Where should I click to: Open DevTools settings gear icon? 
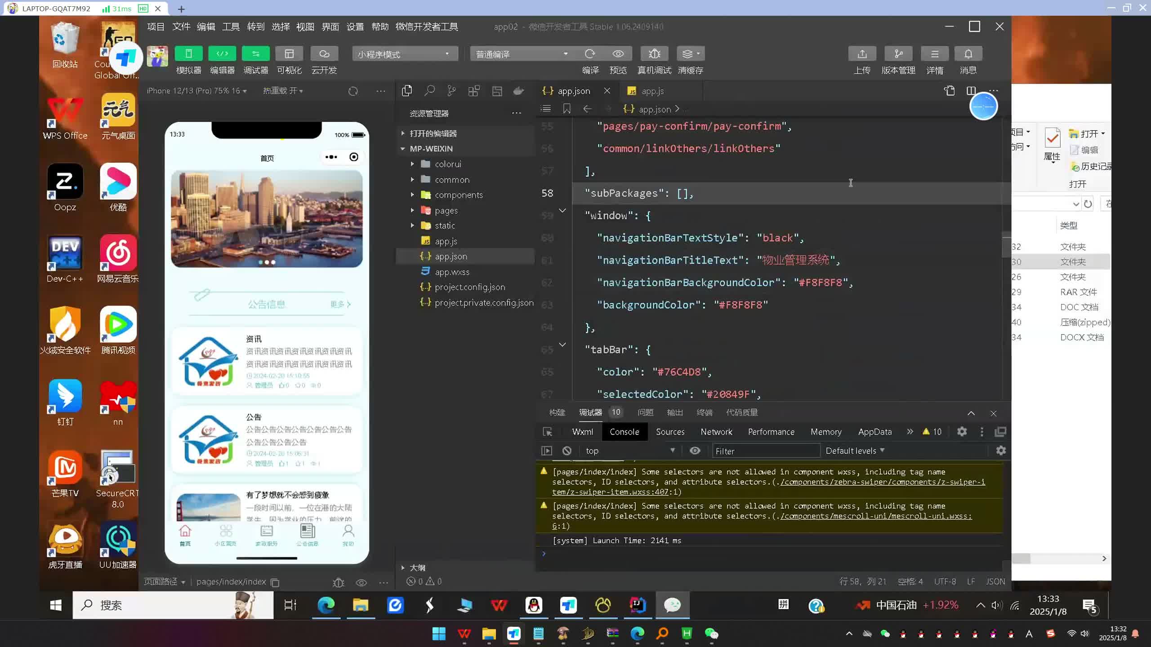coord(962,432)
